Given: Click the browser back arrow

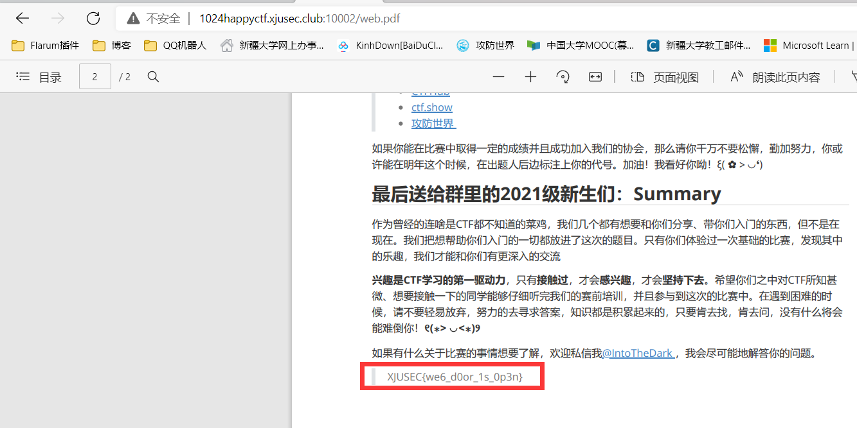Looking at the screenshot, I should tap(23, 19).
